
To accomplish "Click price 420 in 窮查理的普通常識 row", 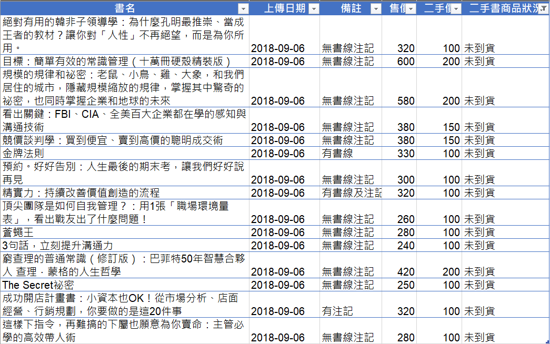I will 406,272.
